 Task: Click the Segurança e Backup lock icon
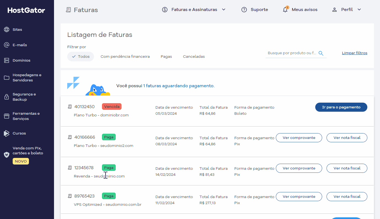click(x=7, y=97)
